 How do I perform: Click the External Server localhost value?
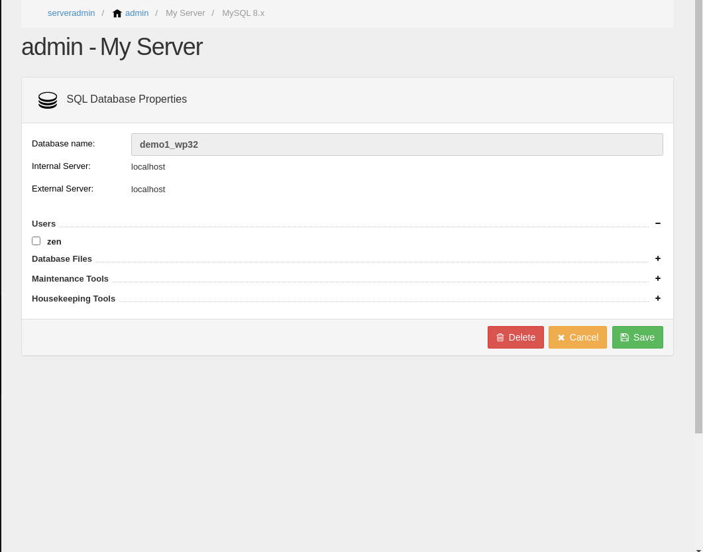tap(148, 190)
